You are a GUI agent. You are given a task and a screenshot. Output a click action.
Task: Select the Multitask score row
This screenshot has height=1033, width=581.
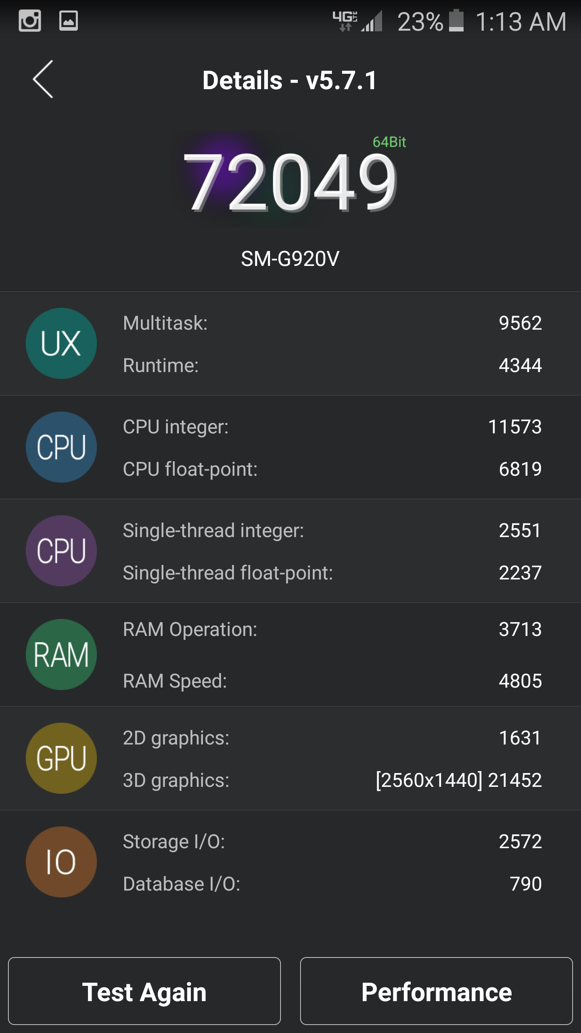[332, 323]
